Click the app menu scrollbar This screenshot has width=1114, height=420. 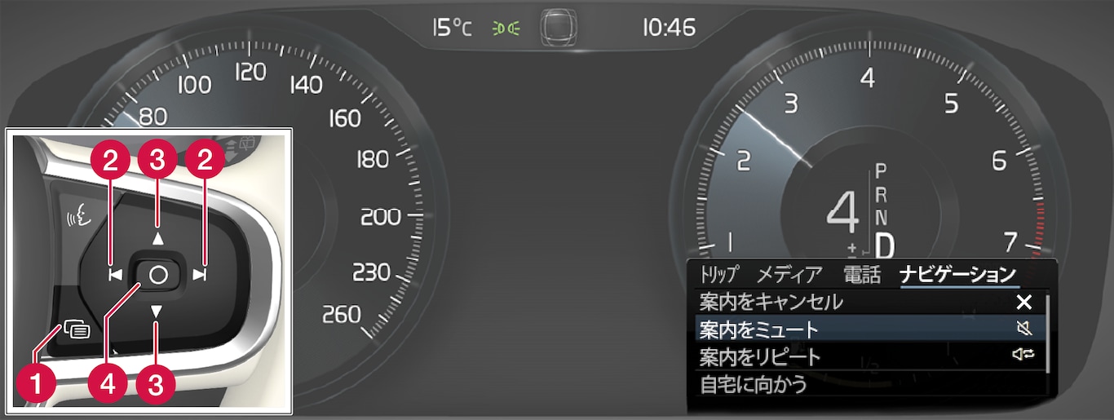pos(1047,334)
